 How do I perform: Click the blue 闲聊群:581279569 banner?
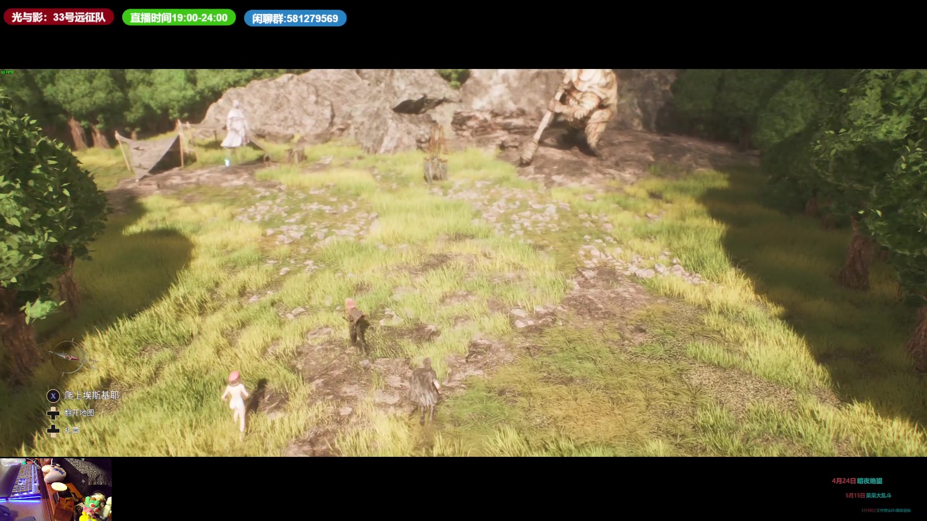(295, 19)
